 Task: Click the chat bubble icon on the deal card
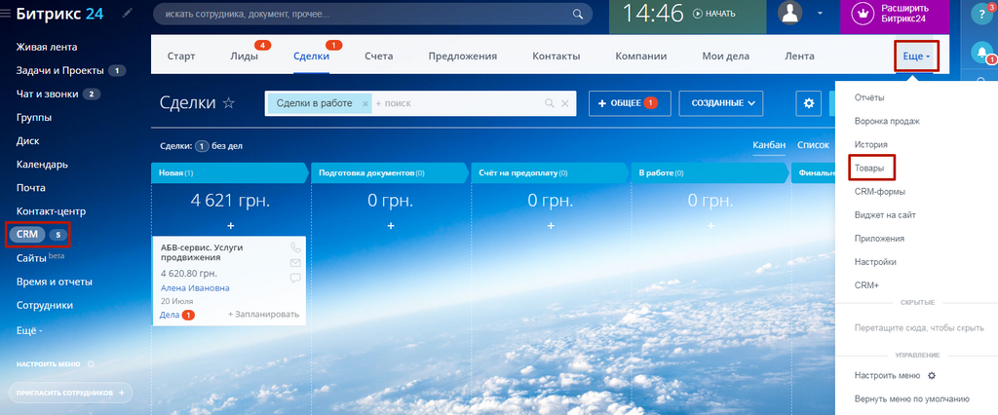click(295, 279)
